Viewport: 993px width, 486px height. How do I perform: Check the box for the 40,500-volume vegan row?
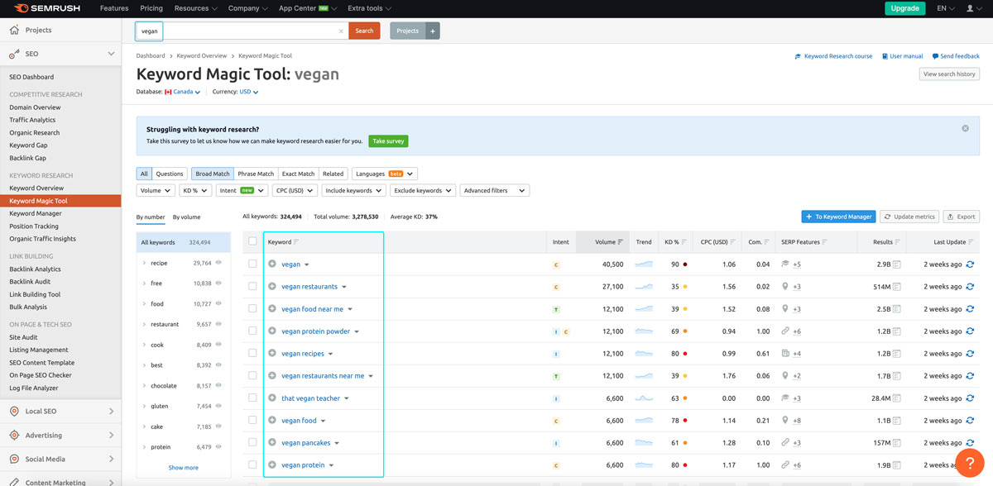252,264
